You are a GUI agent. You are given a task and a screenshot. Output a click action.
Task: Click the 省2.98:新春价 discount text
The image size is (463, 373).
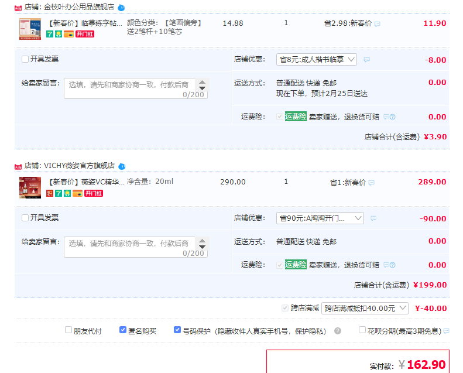348,23
